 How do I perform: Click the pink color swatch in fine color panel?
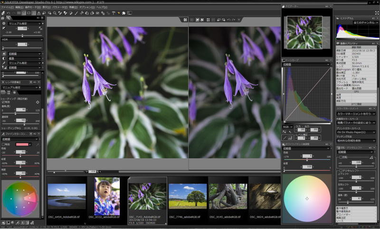point(22,145)
